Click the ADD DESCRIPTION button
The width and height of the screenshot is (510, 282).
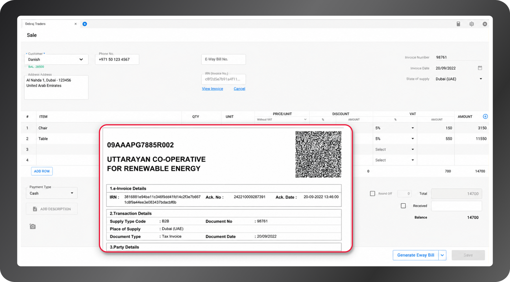click(x=52, y=209)
